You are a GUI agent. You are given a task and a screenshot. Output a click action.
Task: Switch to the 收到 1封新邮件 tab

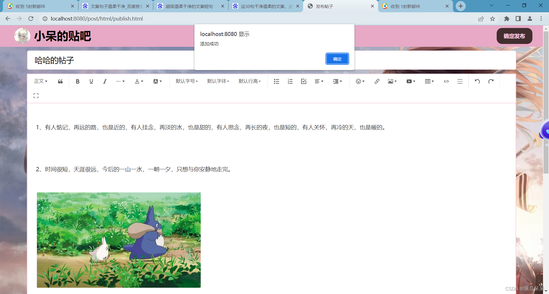[415, 6]
